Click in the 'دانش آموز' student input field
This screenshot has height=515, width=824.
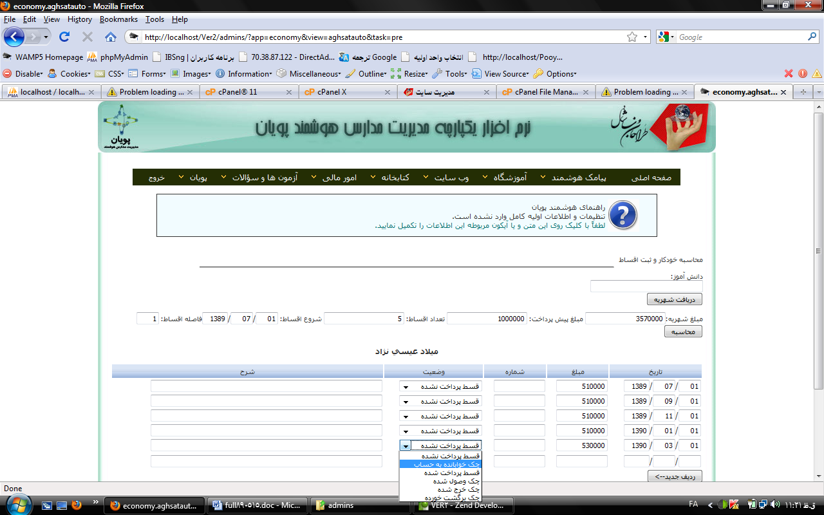(646, 286)
